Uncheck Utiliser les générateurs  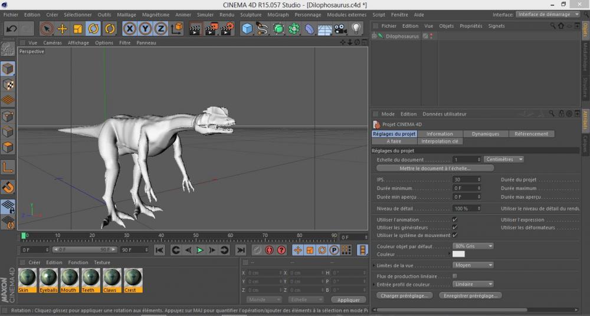click(x=454, y=228)
